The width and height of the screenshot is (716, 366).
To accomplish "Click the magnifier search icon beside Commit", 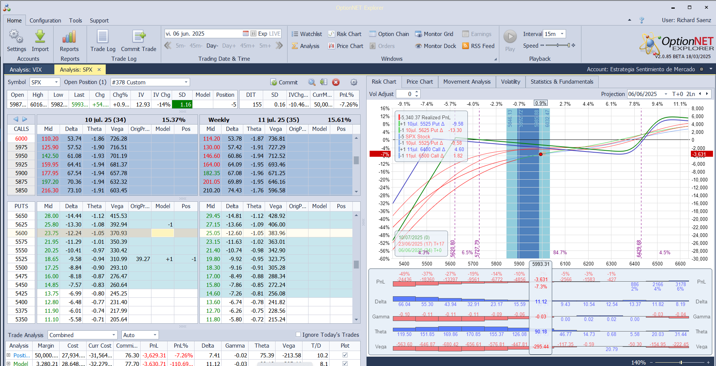I will point(312,82).
